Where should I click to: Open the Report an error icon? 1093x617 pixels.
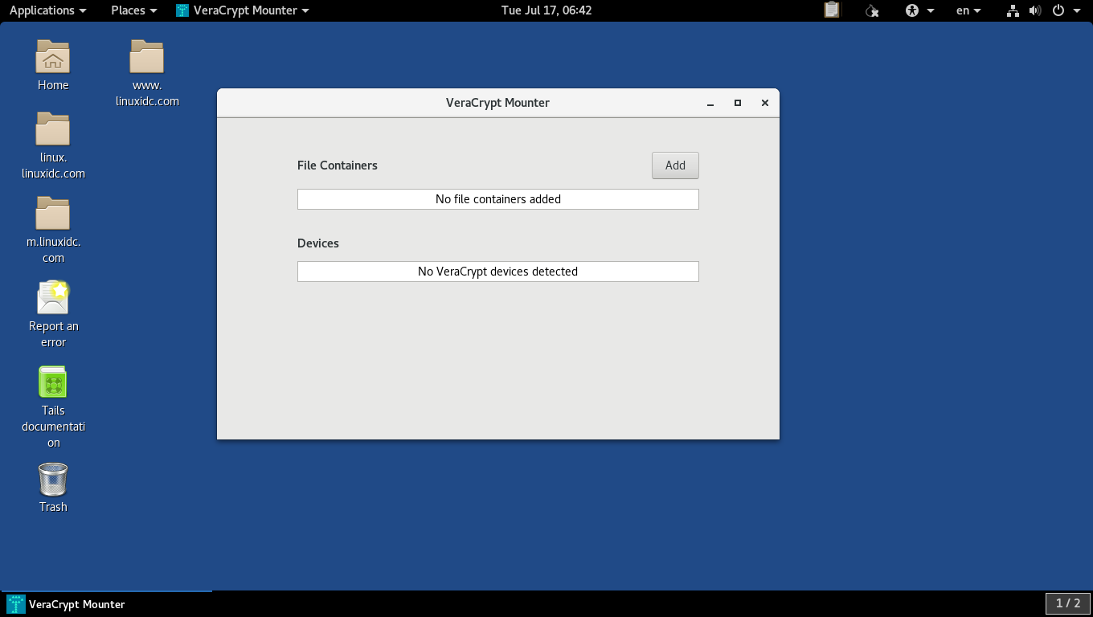tap(53, 298)
